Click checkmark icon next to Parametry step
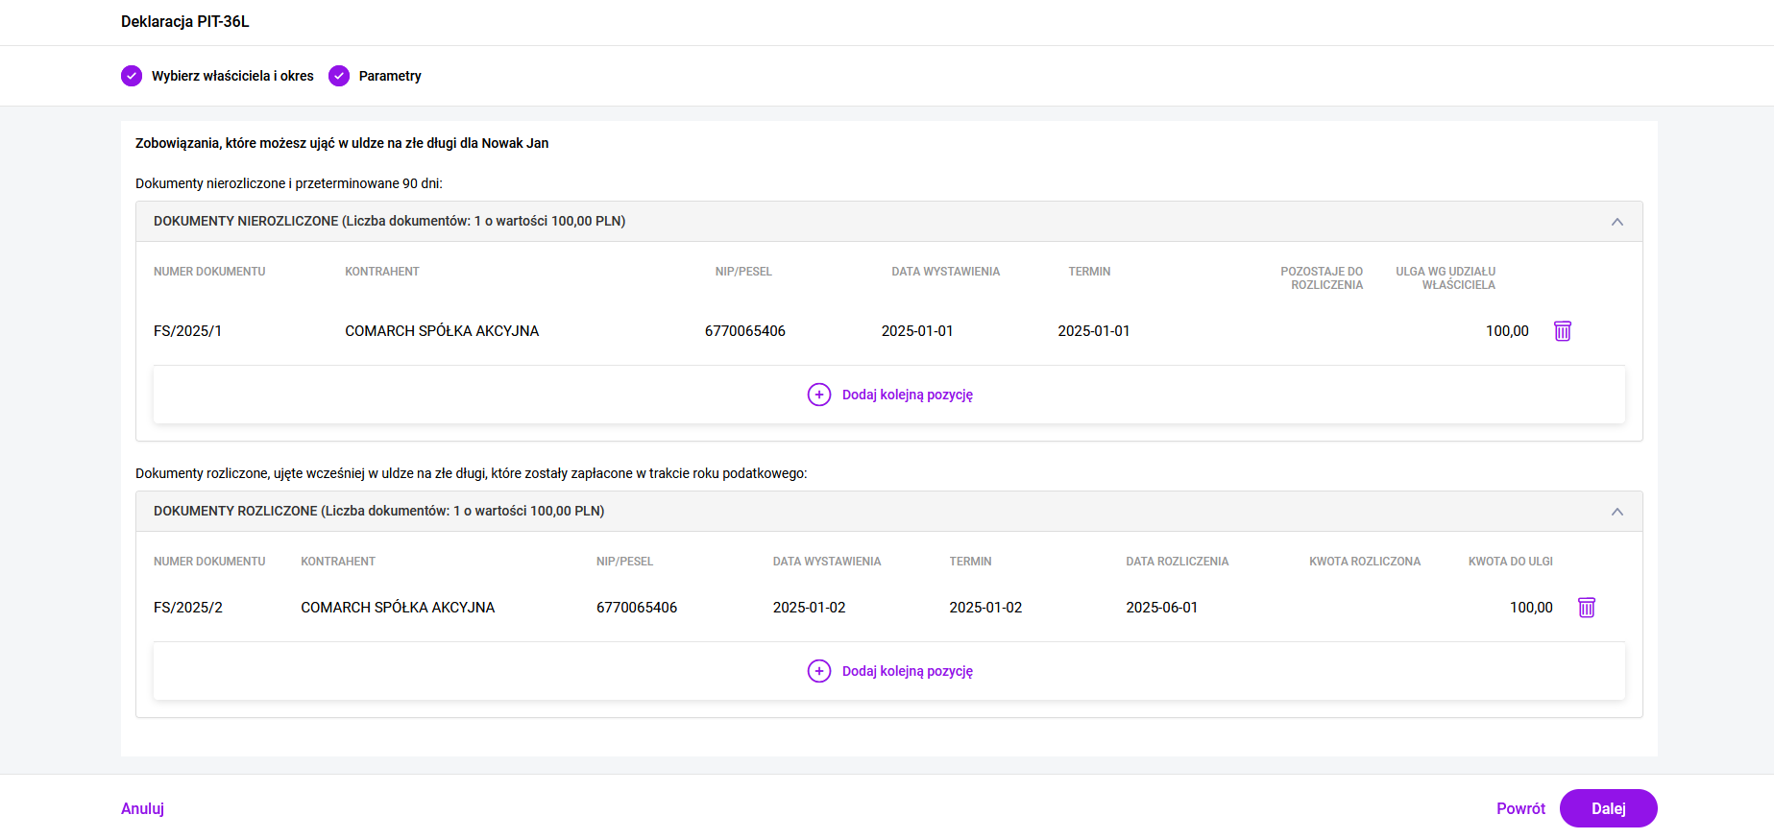 (339, 76)
